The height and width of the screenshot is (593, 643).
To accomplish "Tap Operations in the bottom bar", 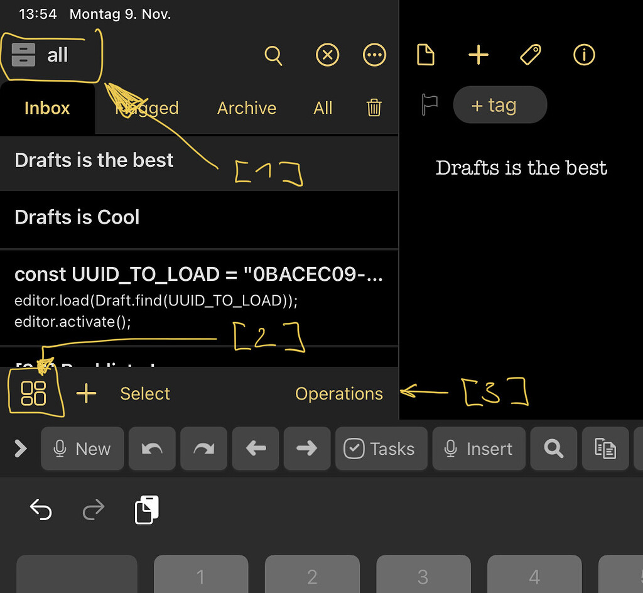I will tap(339, 394).
